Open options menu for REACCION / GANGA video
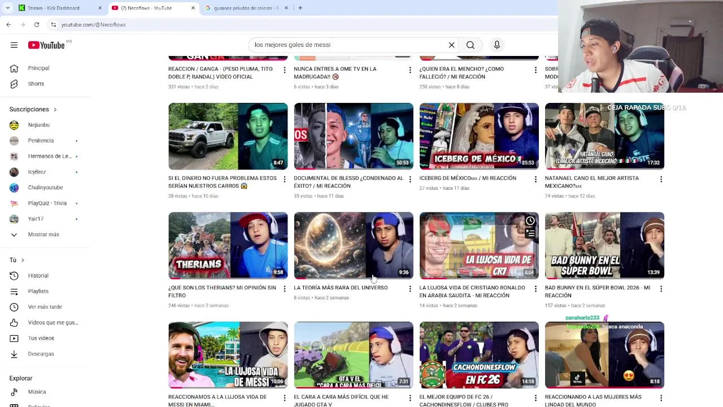This screenshot has height=407, width=723. click(284, 70)
